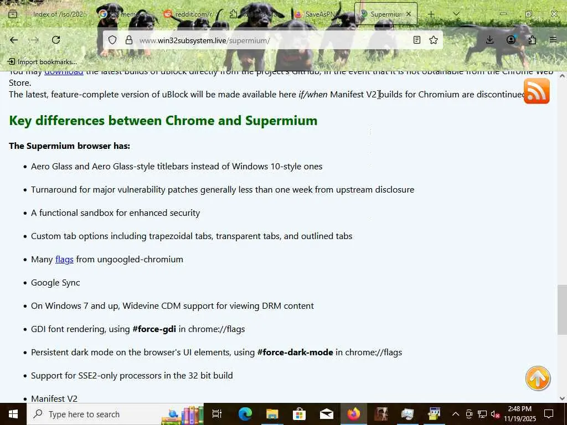This screenshot has width=567, height=425.
Task: Open the Firefox hamburger application menu
Action: (553, 40)
